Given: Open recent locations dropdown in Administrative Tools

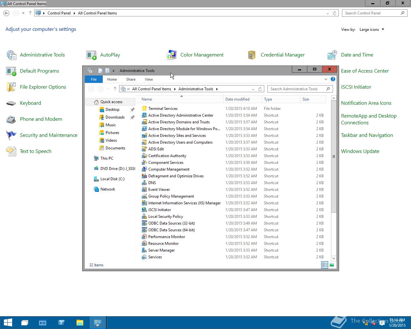Looking at the screenshot, I should [108, 89].
